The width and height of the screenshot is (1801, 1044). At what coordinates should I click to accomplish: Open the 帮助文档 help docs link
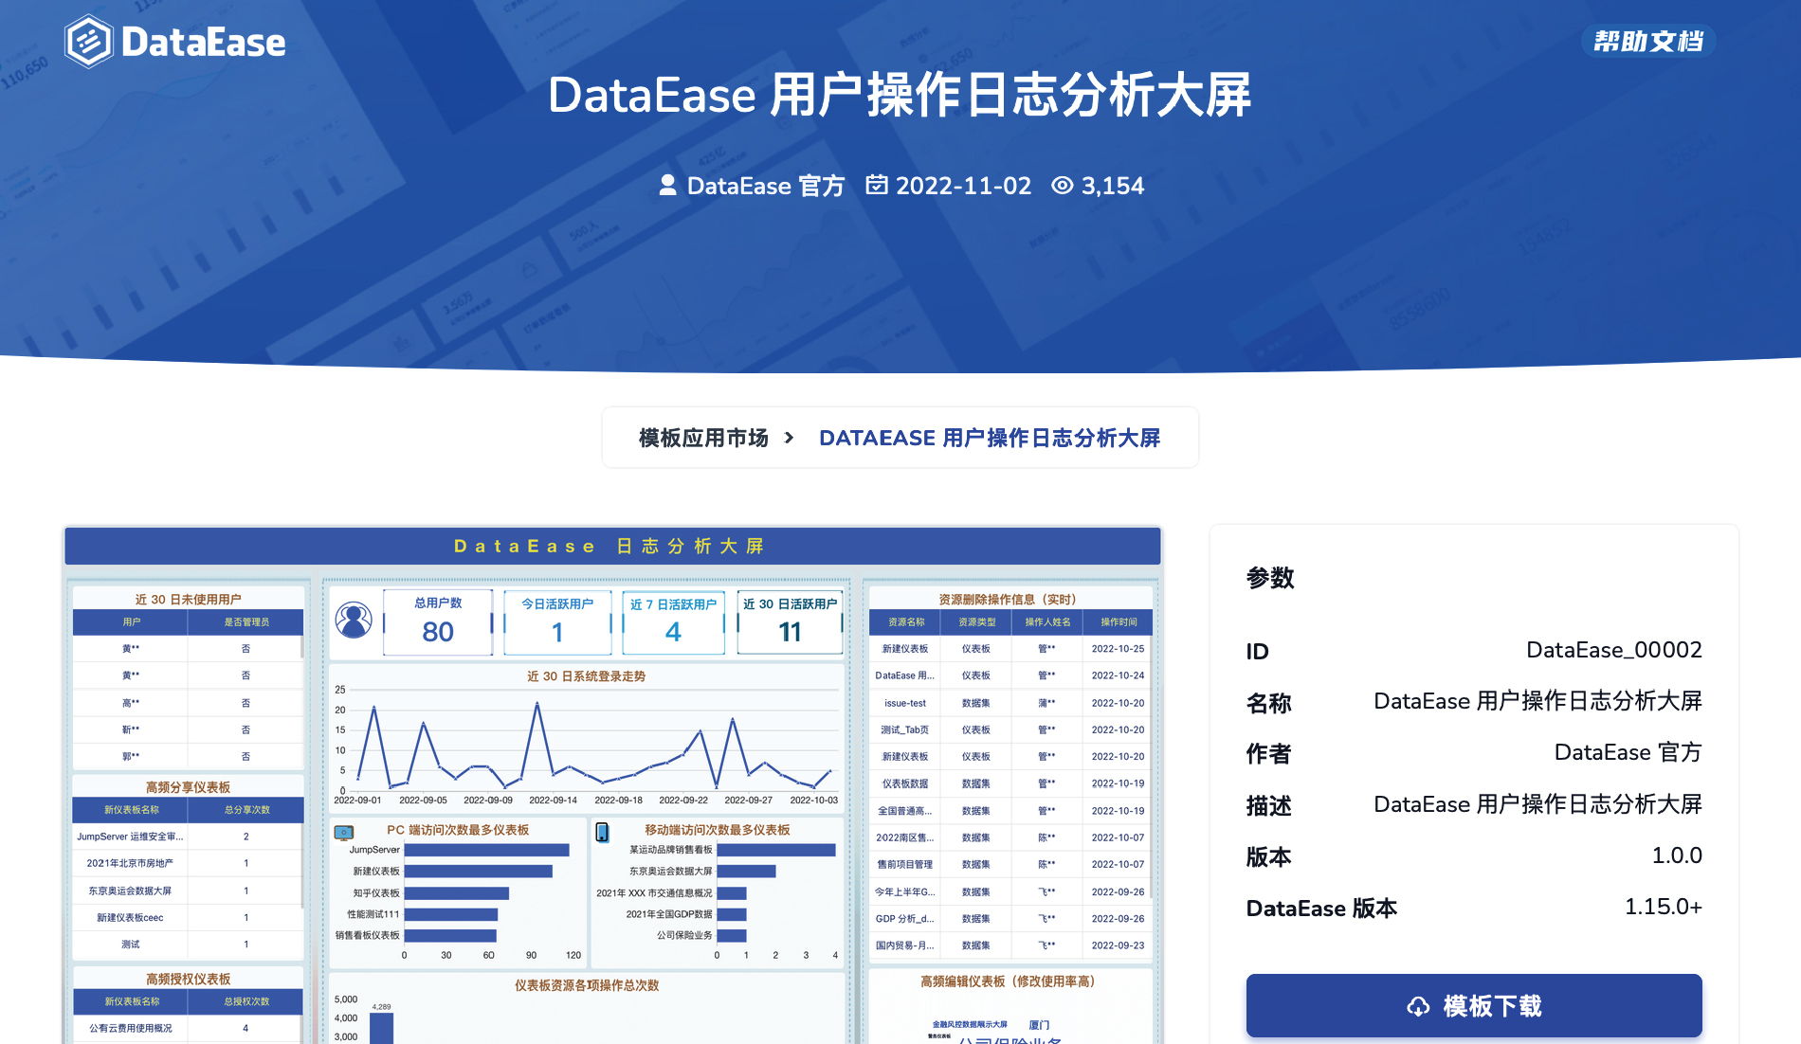pos(1648,41)
